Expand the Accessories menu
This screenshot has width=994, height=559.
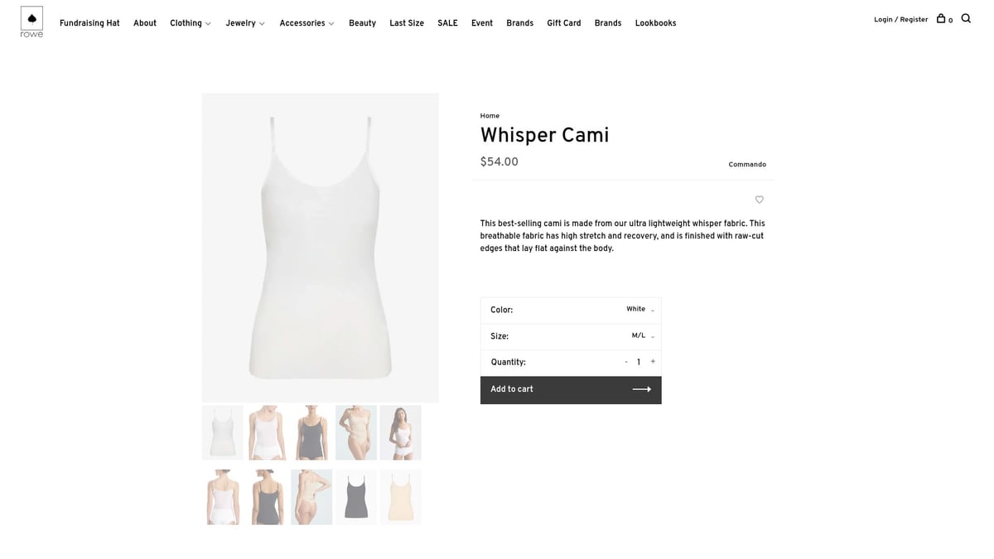[x=306, y=23]
